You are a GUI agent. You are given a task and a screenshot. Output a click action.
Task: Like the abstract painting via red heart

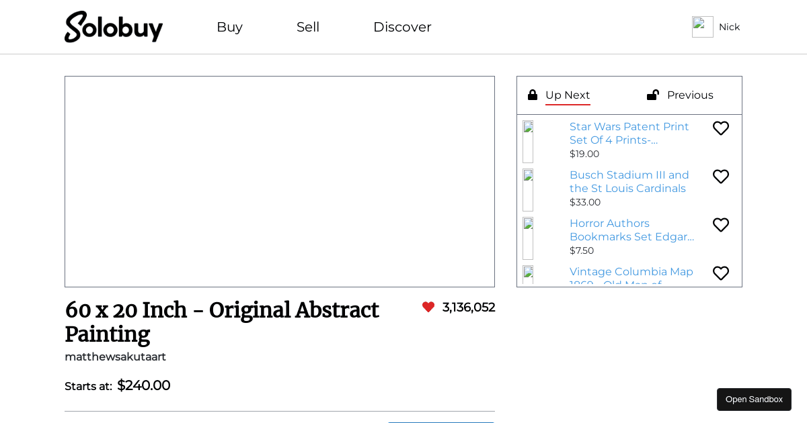(x=428, y=307)
